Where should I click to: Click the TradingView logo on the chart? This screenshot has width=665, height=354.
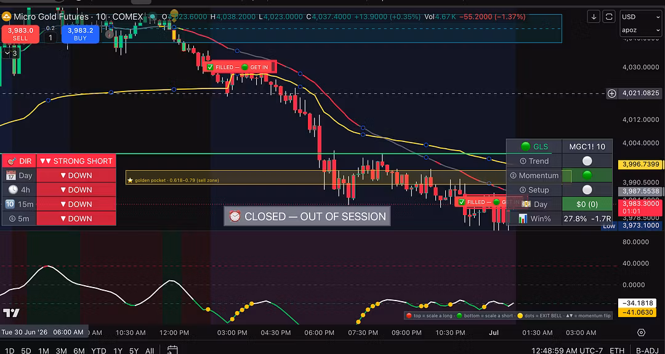tap(11, 313)
